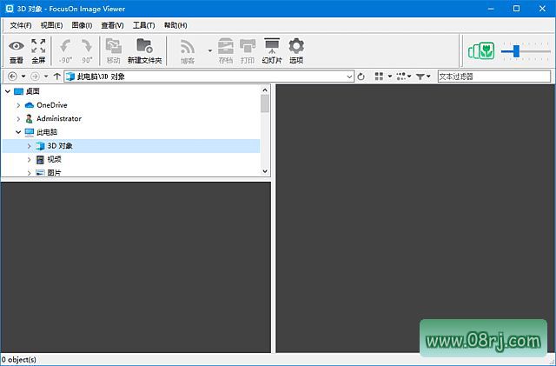Maximize the FocusOn Image Viewer window
This screenshot has height=366, width=556.
click(x=517, y=9)
